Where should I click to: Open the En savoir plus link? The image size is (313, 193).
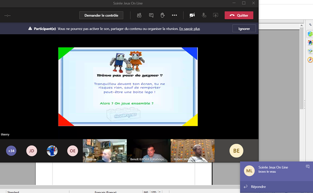coord(190,29)
